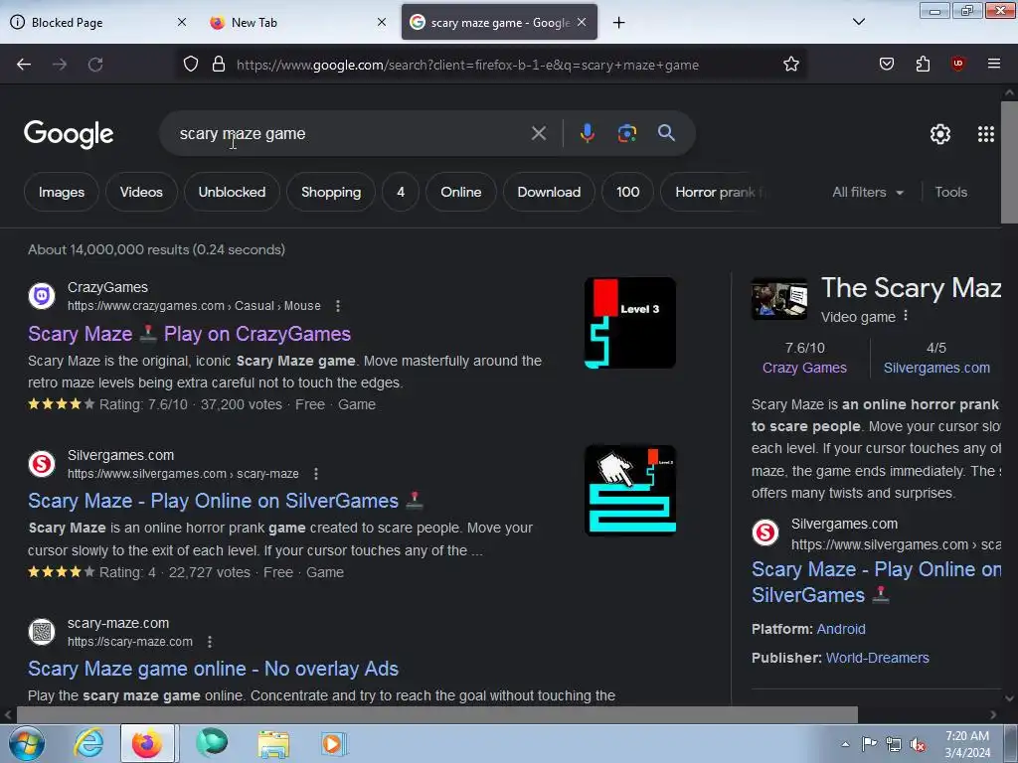Image resolution: width=1018 pixels, height=763 pixels.
Task: Close the Blocked Page tab
Action: pyautogui.click(x=182, y=22)
